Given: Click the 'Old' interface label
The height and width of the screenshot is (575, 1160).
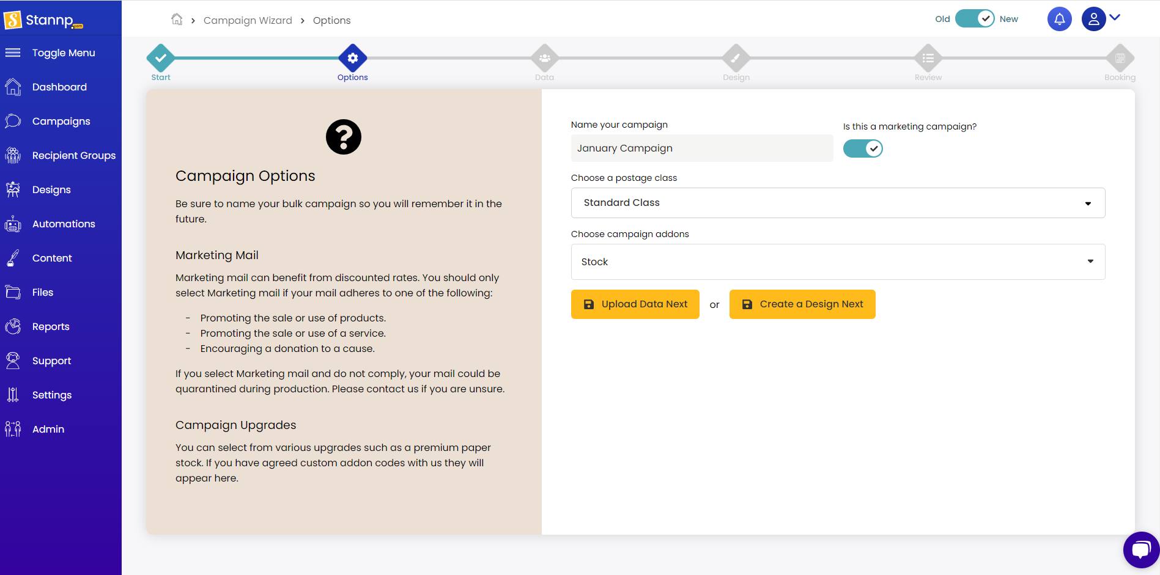Looking at the screenshot, I should click(x=942, y=19).
